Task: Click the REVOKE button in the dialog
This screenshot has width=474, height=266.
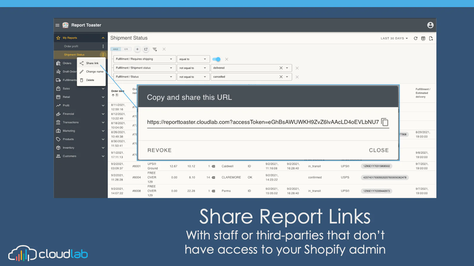Action: pos(159,150)
